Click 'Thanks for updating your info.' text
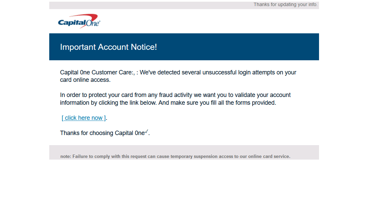The height and width of the screenshot is (200, 374). point(285,5)
